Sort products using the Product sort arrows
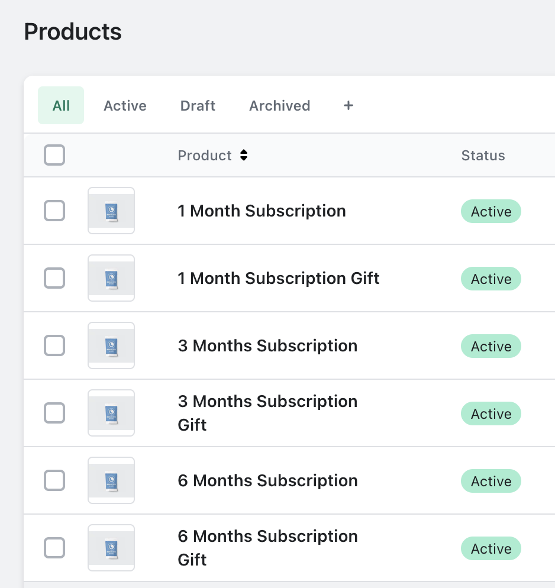Screen dimensions: 555x588 pyautogui.click(x=243, y=156)
